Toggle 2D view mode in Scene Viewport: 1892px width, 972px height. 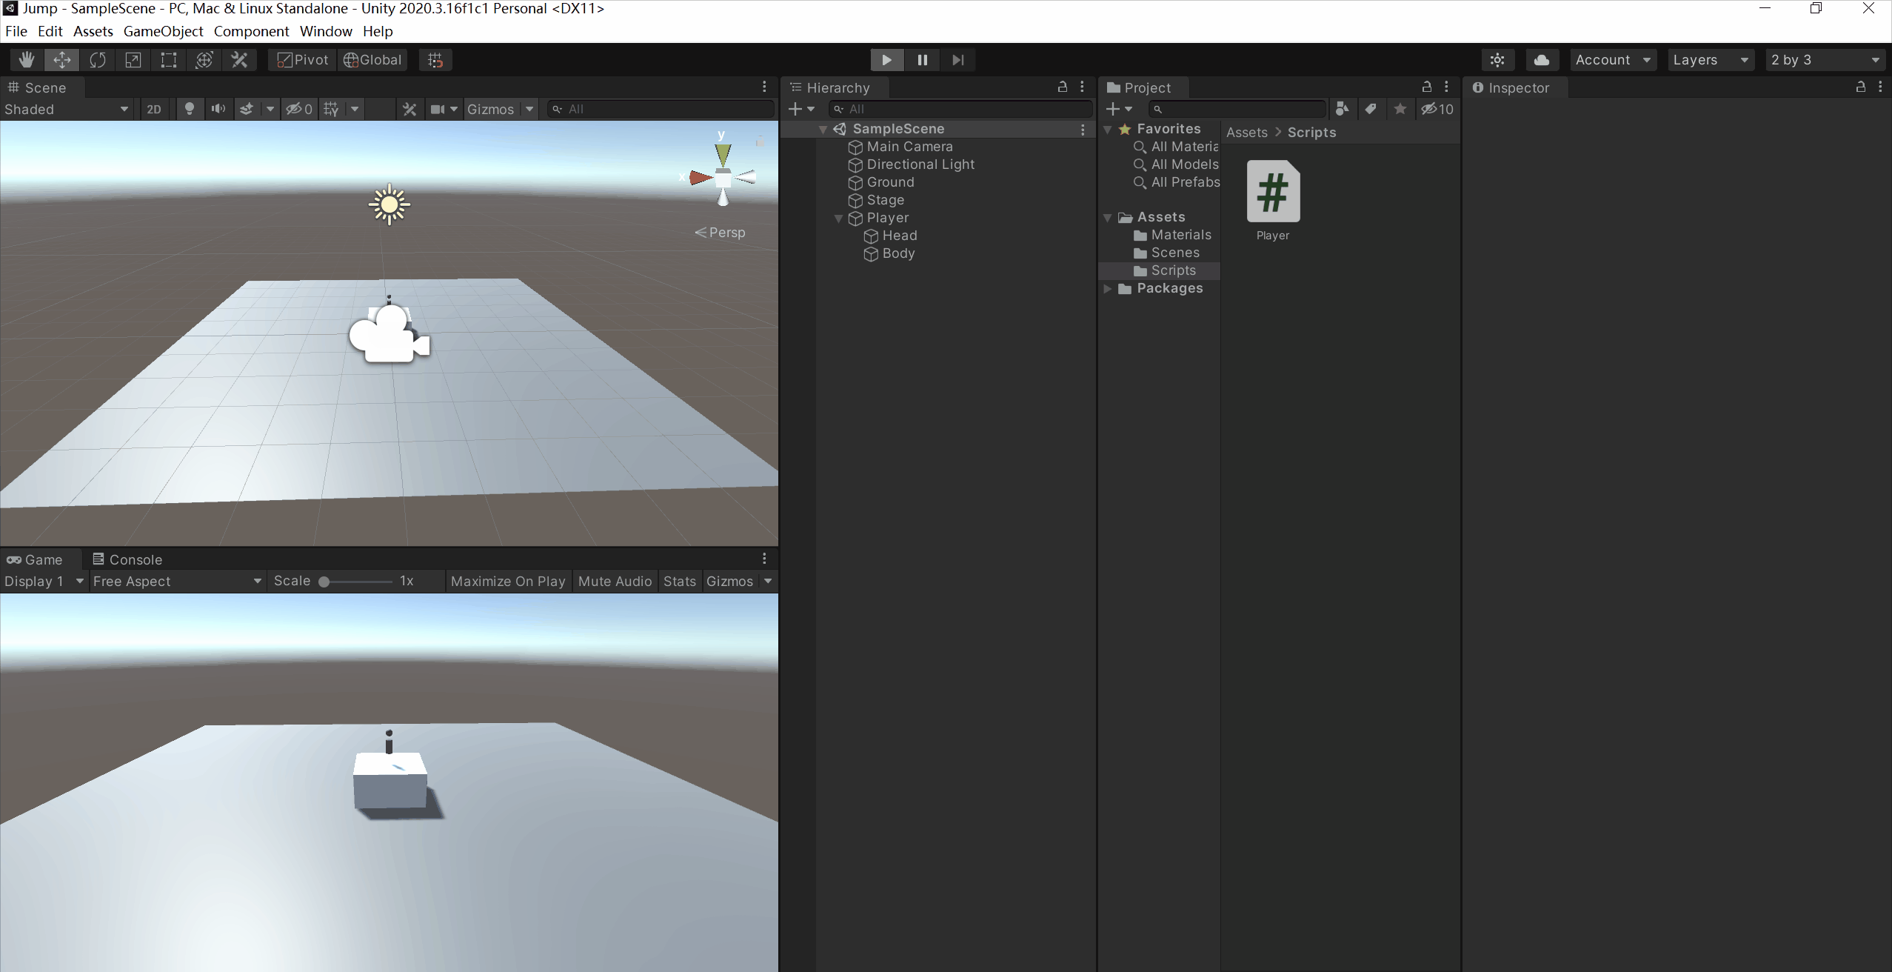[154, 109]
